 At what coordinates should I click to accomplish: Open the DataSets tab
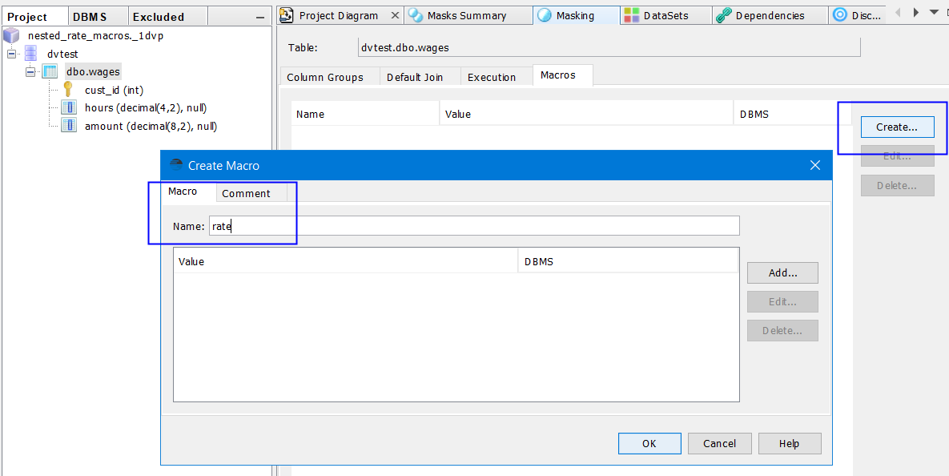666,15
